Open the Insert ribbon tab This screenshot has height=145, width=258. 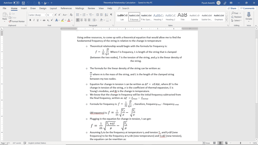coord(24,8)
